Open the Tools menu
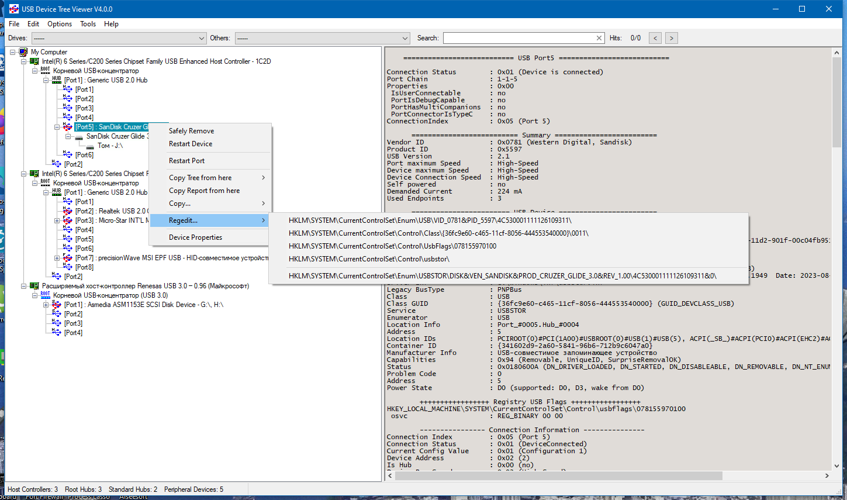Screen dimensions: 847x500 [88, 24]
